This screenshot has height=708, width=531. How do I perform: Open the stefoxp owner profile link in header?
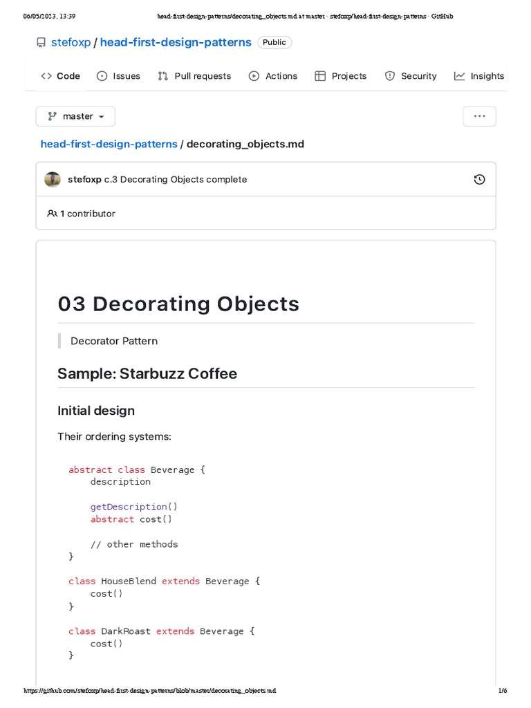pyautogui.click(x=71, y=43)
